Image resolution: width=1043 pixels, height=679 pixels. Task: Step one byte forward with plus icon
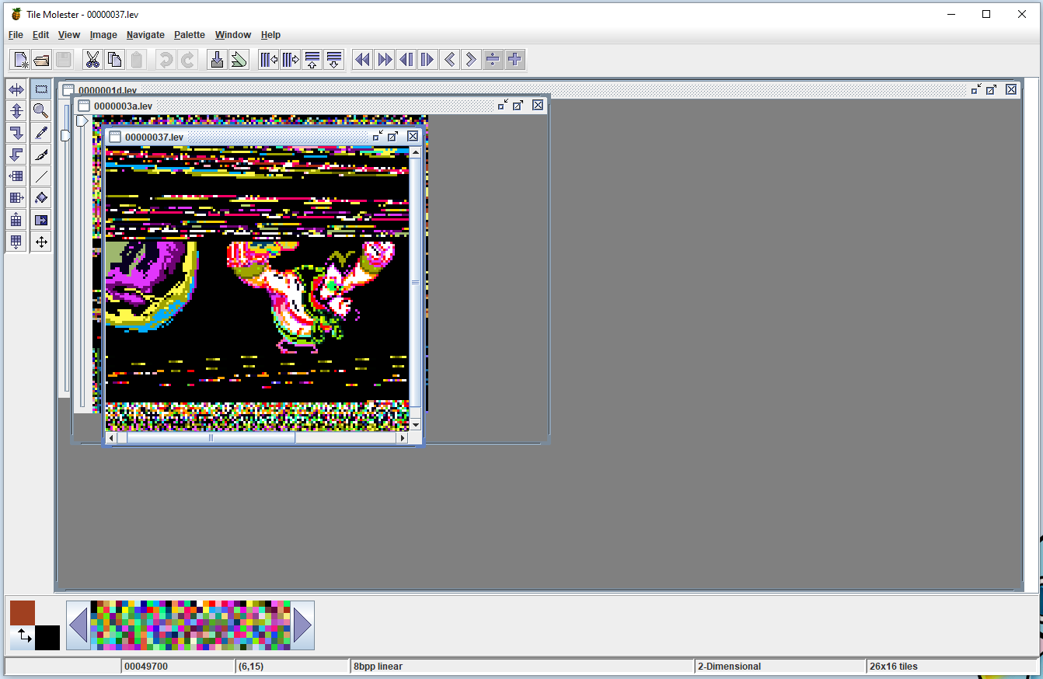515,60
